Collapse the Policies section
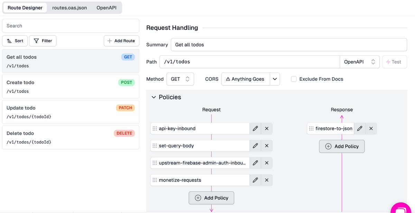 click(154, 97)
